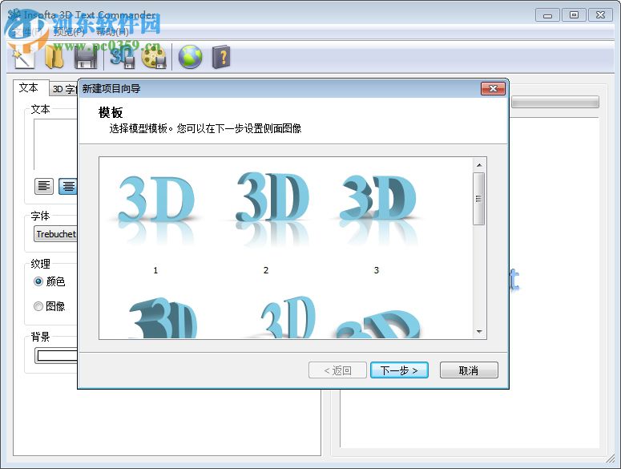
Task: Maximize the 3D Text Commander window
Action: 574,15
